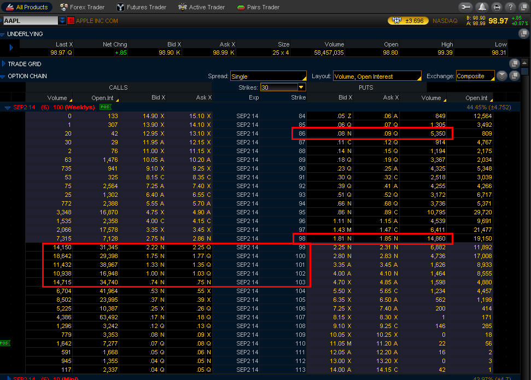Click the detach icon in Underlying section
Screen dimensions: 531x380
[524, 34]
